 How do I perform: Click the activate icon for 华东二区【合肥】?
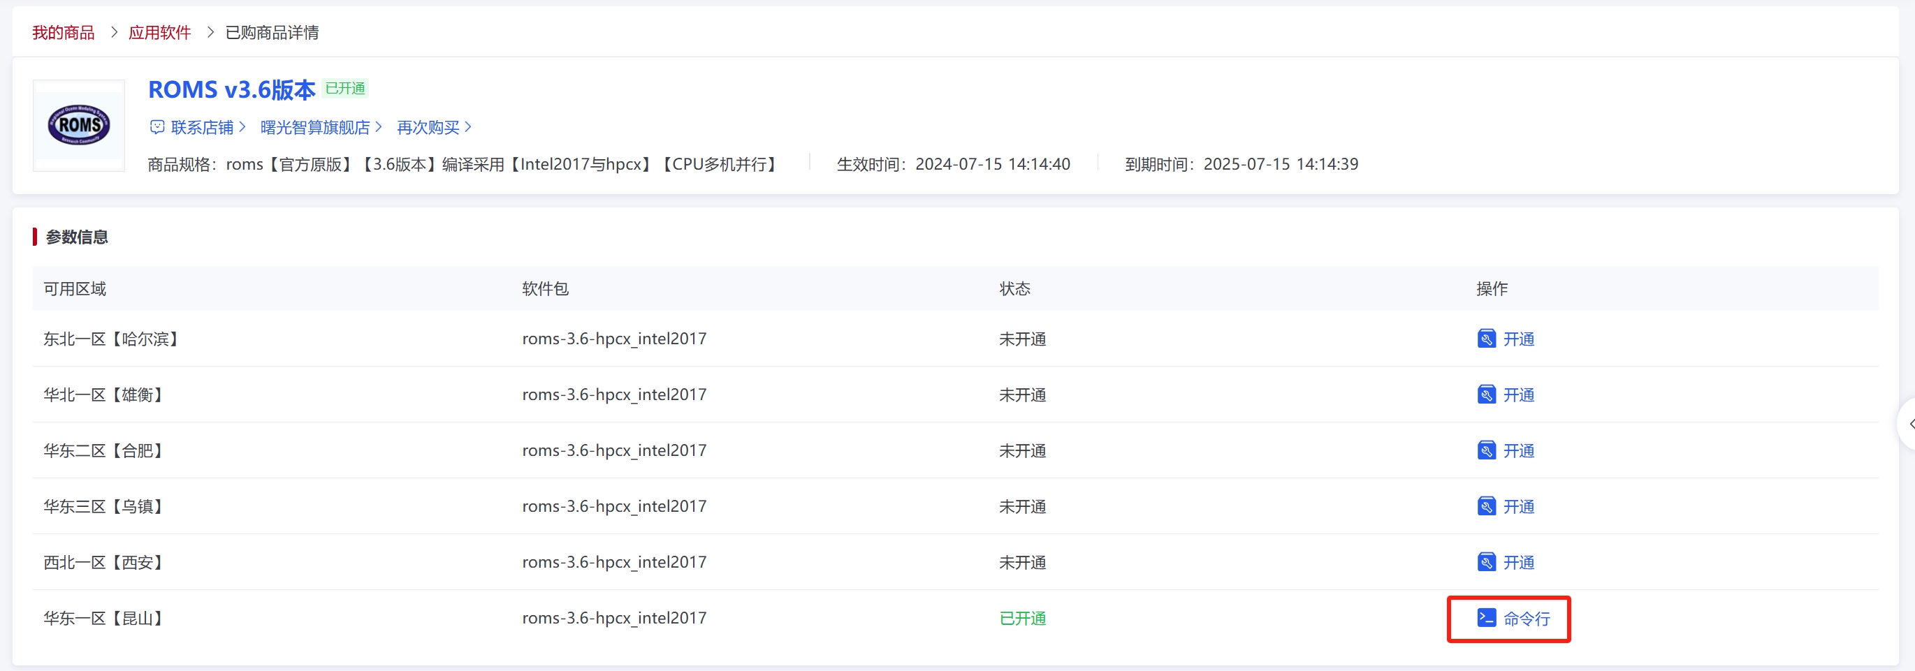[x=1486, y=450]
